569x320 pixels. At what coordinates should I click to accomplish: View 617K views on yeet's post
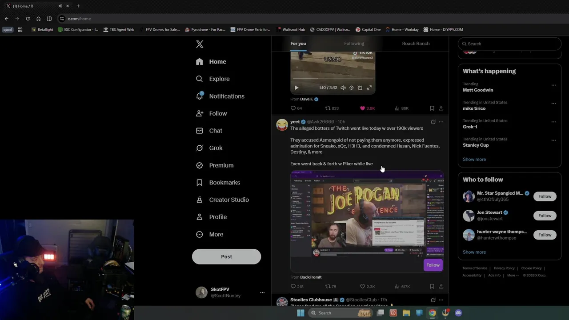[402, 287]
